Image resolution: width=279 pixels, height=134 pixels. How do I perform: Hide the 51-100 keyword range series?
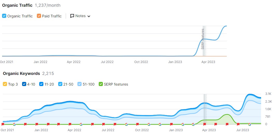[80, 84]
